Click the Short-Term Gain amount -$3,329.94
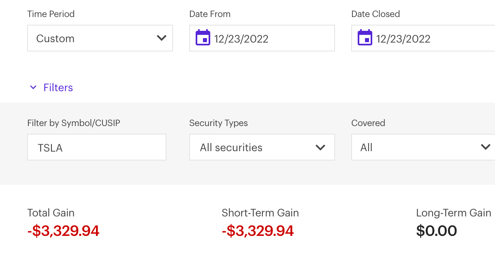 click(x=258, y=231)
